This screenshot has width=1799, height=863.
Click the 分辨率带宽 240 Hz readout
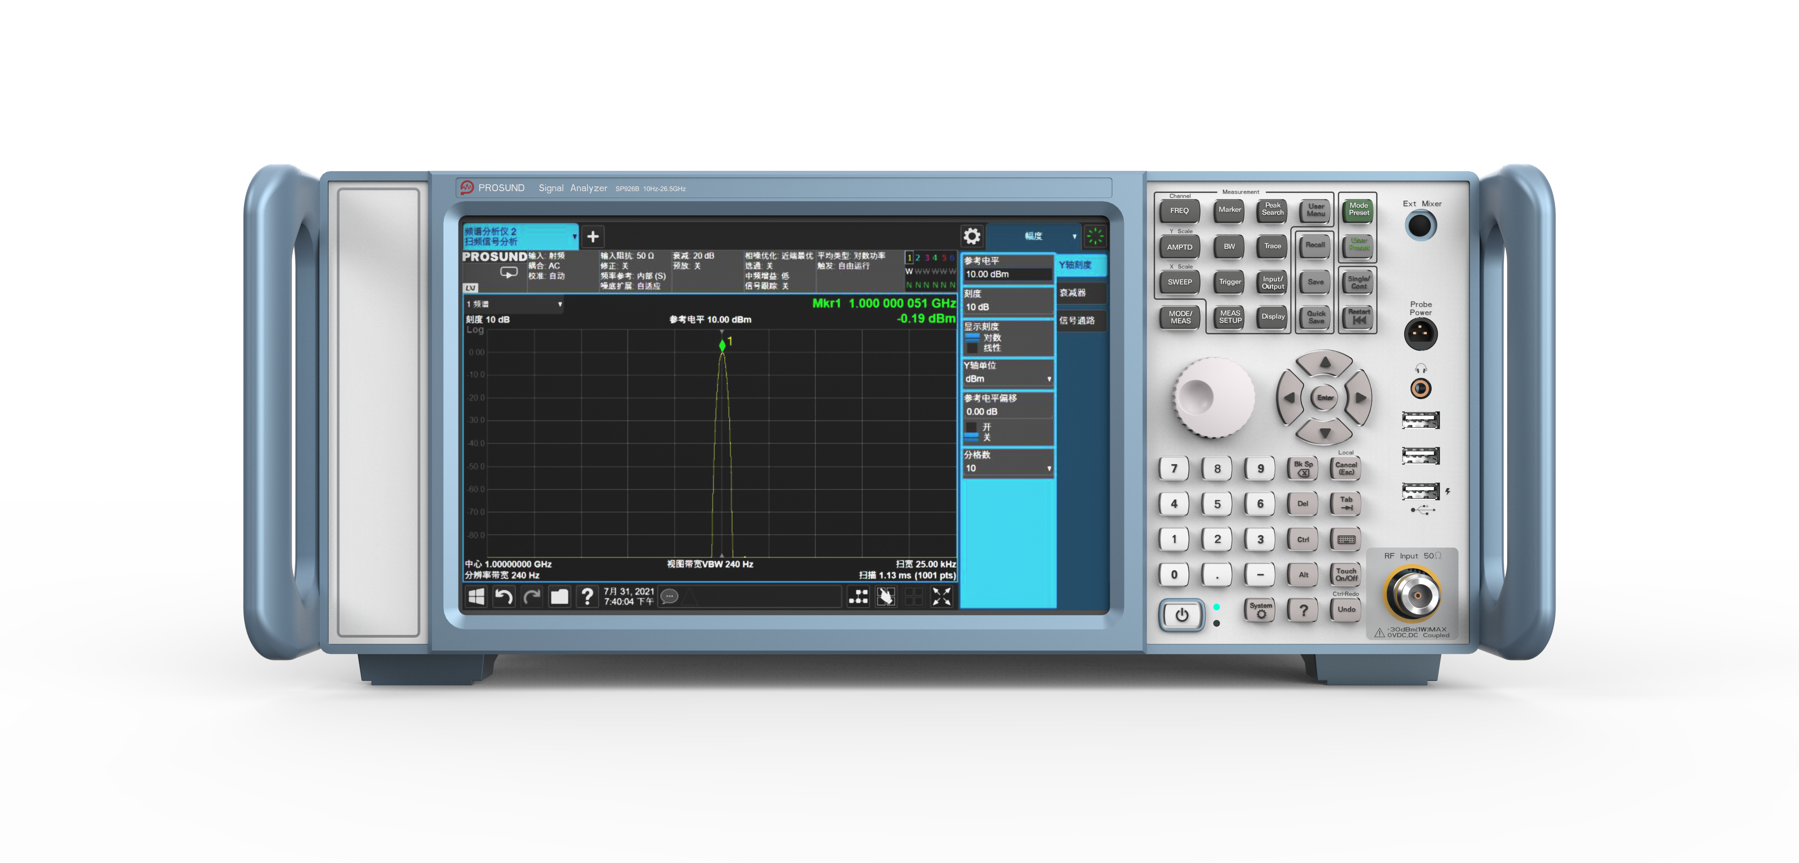(502, 574)
